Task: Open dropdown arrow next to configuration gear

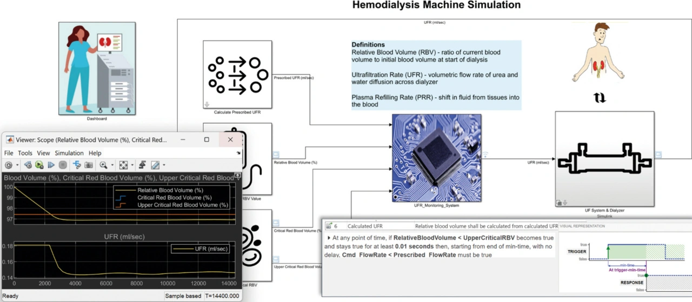Action: (17, 165)
